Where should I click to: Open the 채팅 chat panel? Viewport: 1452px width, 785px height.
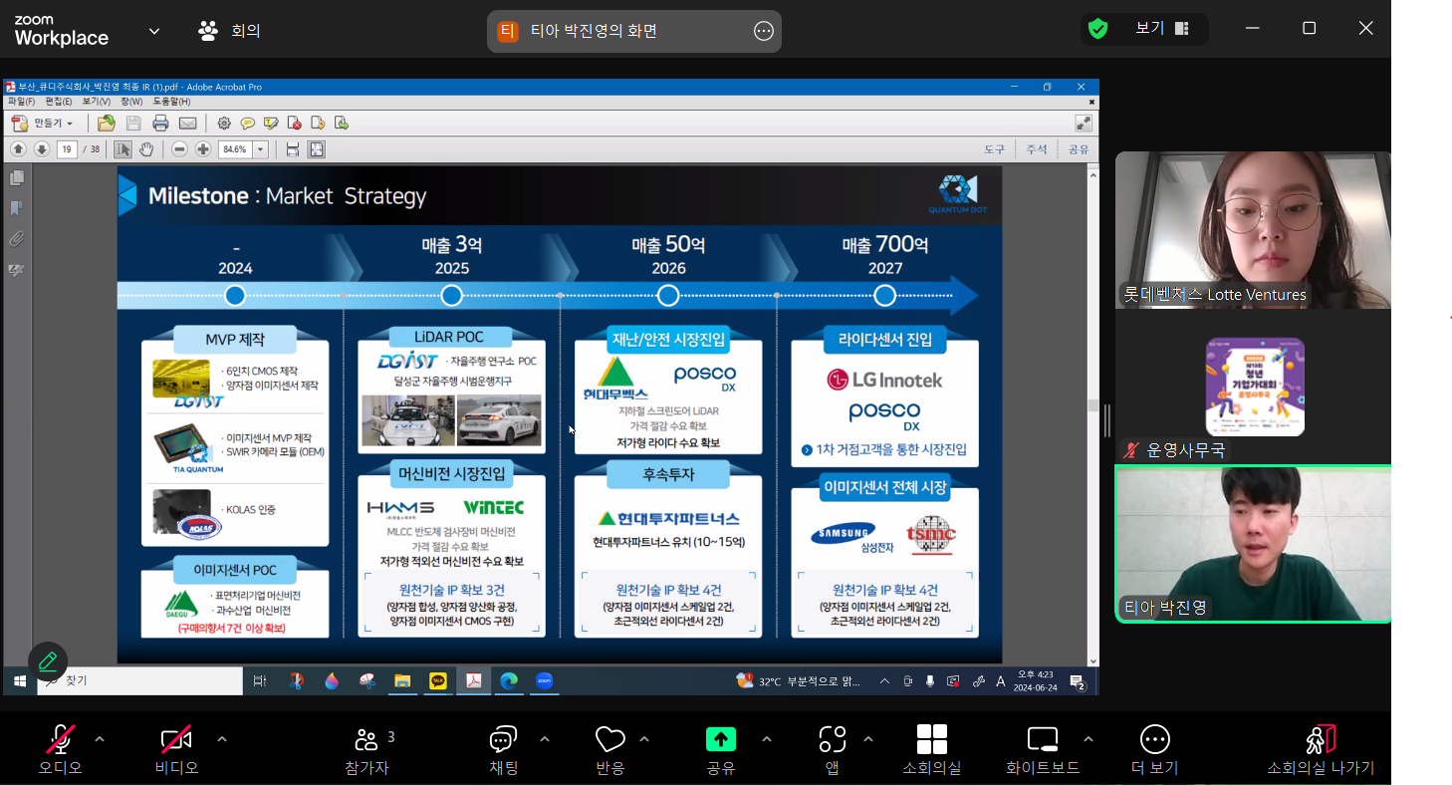pyautogui.click(x=503, y=749)
